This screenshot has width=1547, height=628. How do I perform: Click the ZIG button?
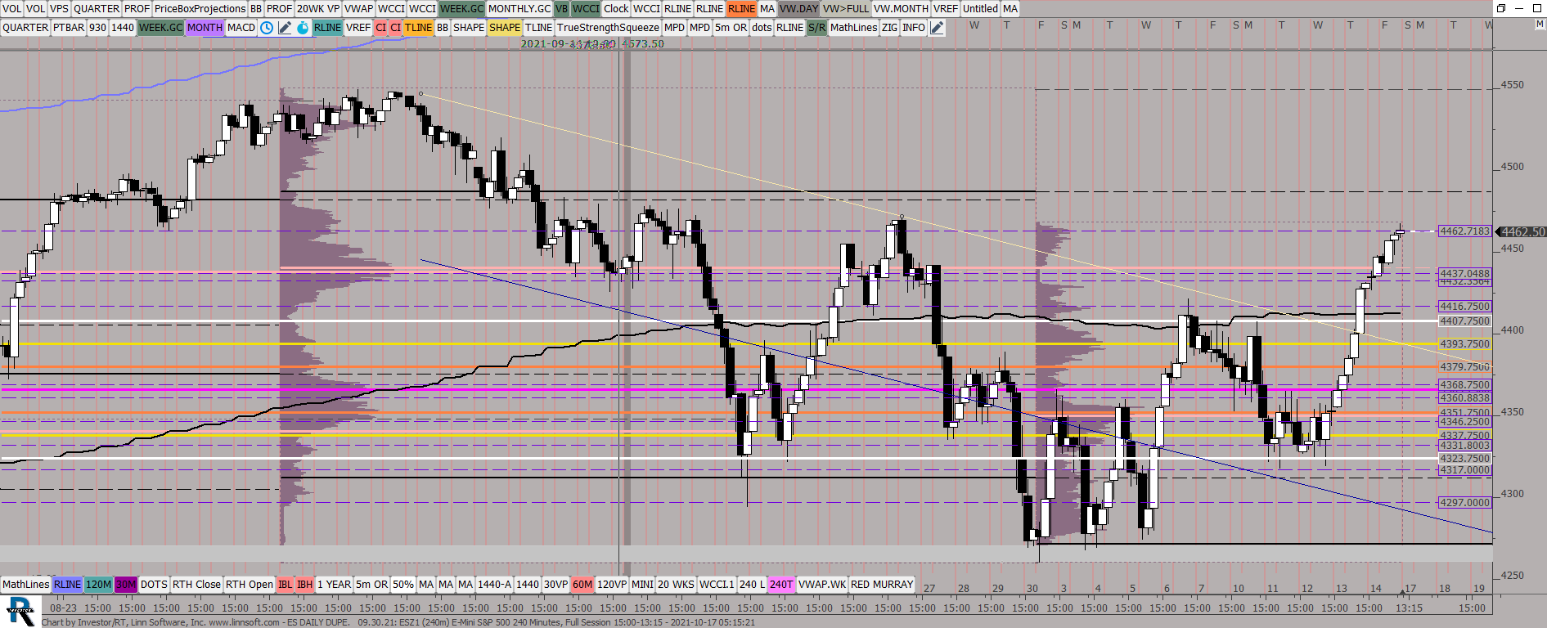pyautogui.click(x=889, y=28)
